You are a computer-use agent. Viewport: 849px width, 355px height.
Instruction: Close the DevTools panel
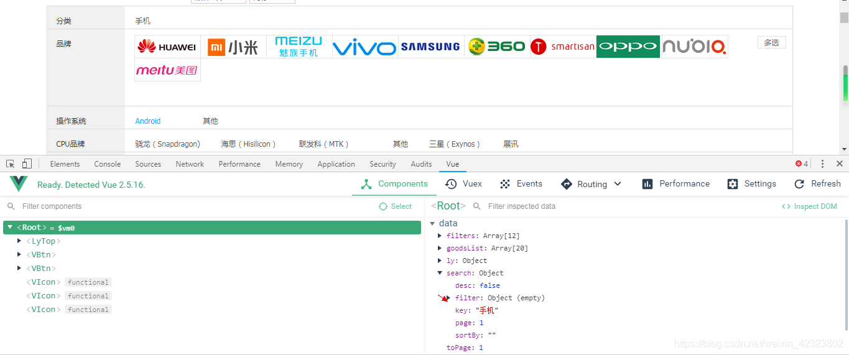click(839, 164)
